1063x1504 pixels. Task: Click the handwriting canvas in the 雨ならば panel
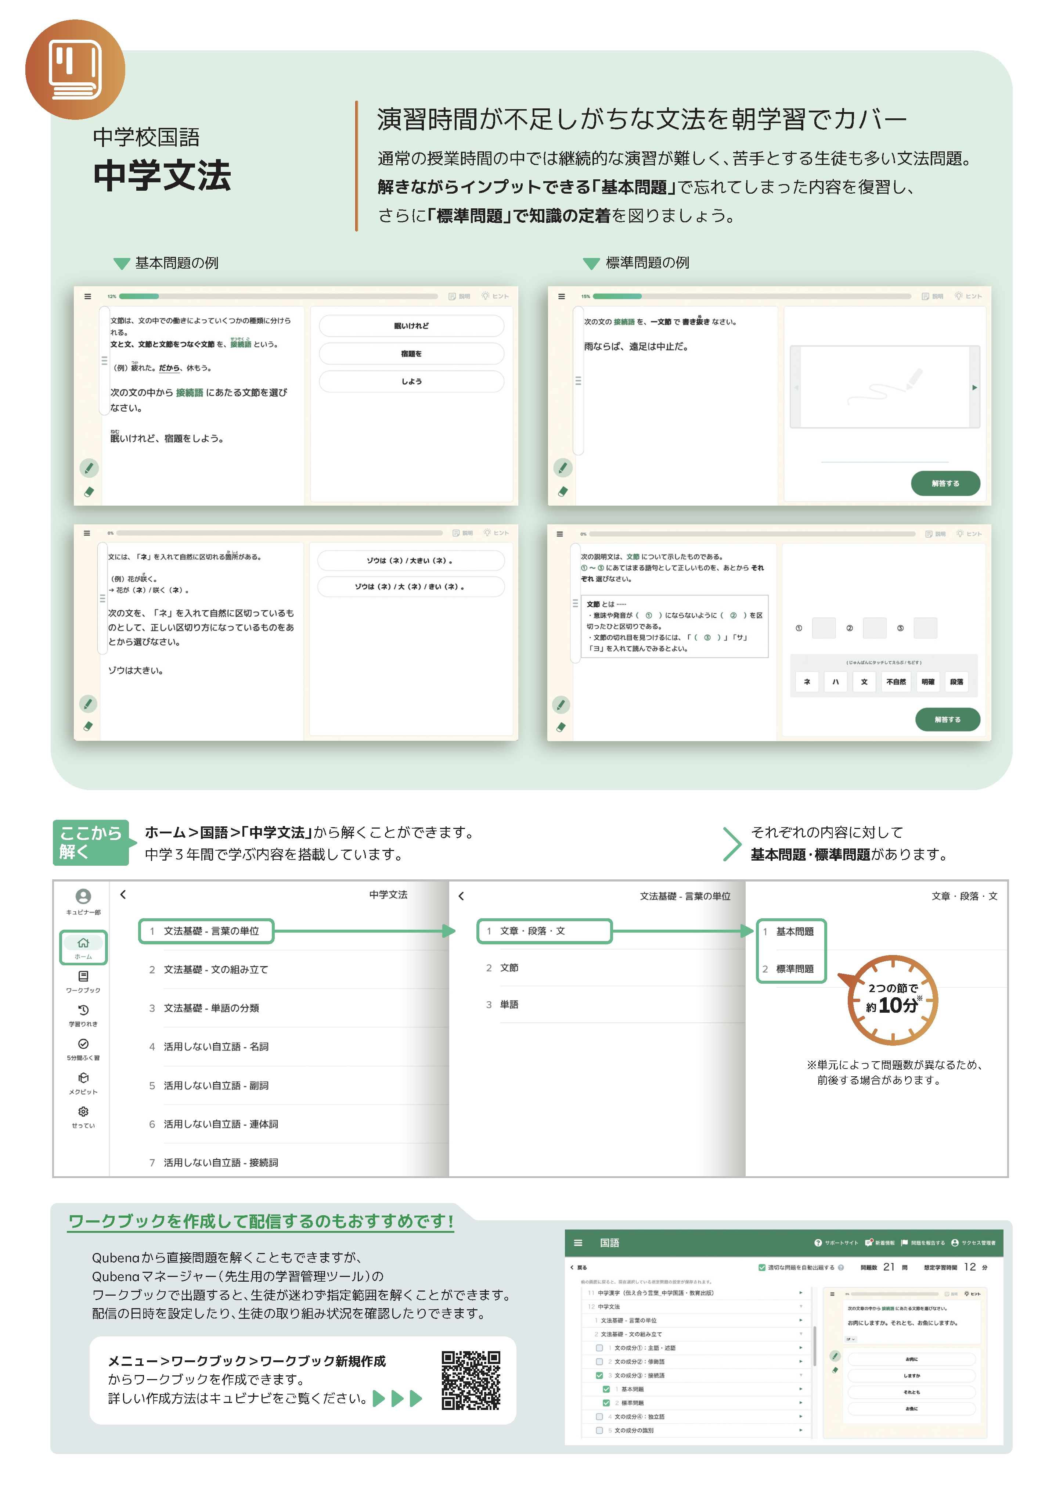point(885,387)
